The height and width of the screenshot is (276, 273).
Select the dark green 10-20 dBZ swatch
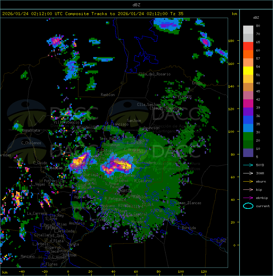click(x=248, y=145)
